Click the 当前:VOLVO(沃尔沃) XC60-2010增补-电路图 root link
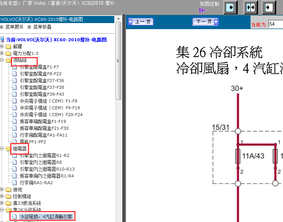This screenshot has height=222, width=283. tap(56, 40)
